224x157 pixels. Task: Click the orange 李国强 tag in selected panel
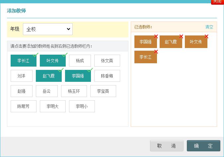click(x=146, y=42)
